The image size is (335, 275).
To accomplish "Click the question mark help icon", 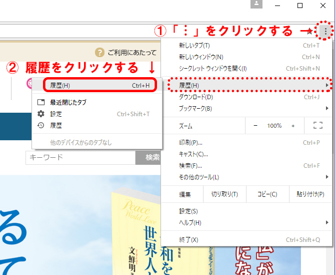I will point(99,53).
